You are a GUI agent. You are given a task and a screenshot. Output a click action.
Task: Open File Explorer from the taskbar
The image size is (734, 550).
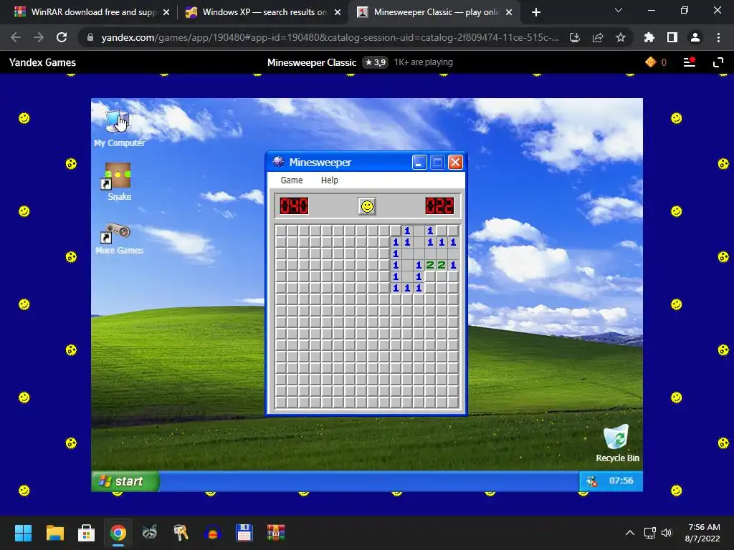[x=54, y=533]
